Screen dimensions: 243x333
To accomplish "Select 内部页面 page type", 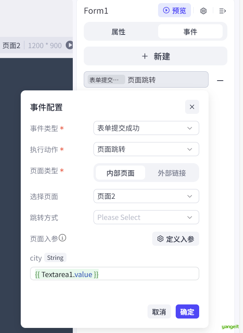I will tap(121, 173).
